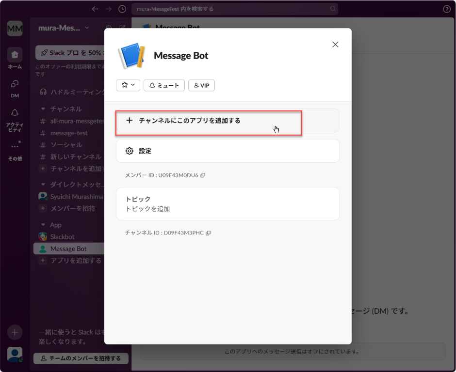456x372 pixels.
Task: Open the star favorites dropdown
Action: click(x=128, y=85)
